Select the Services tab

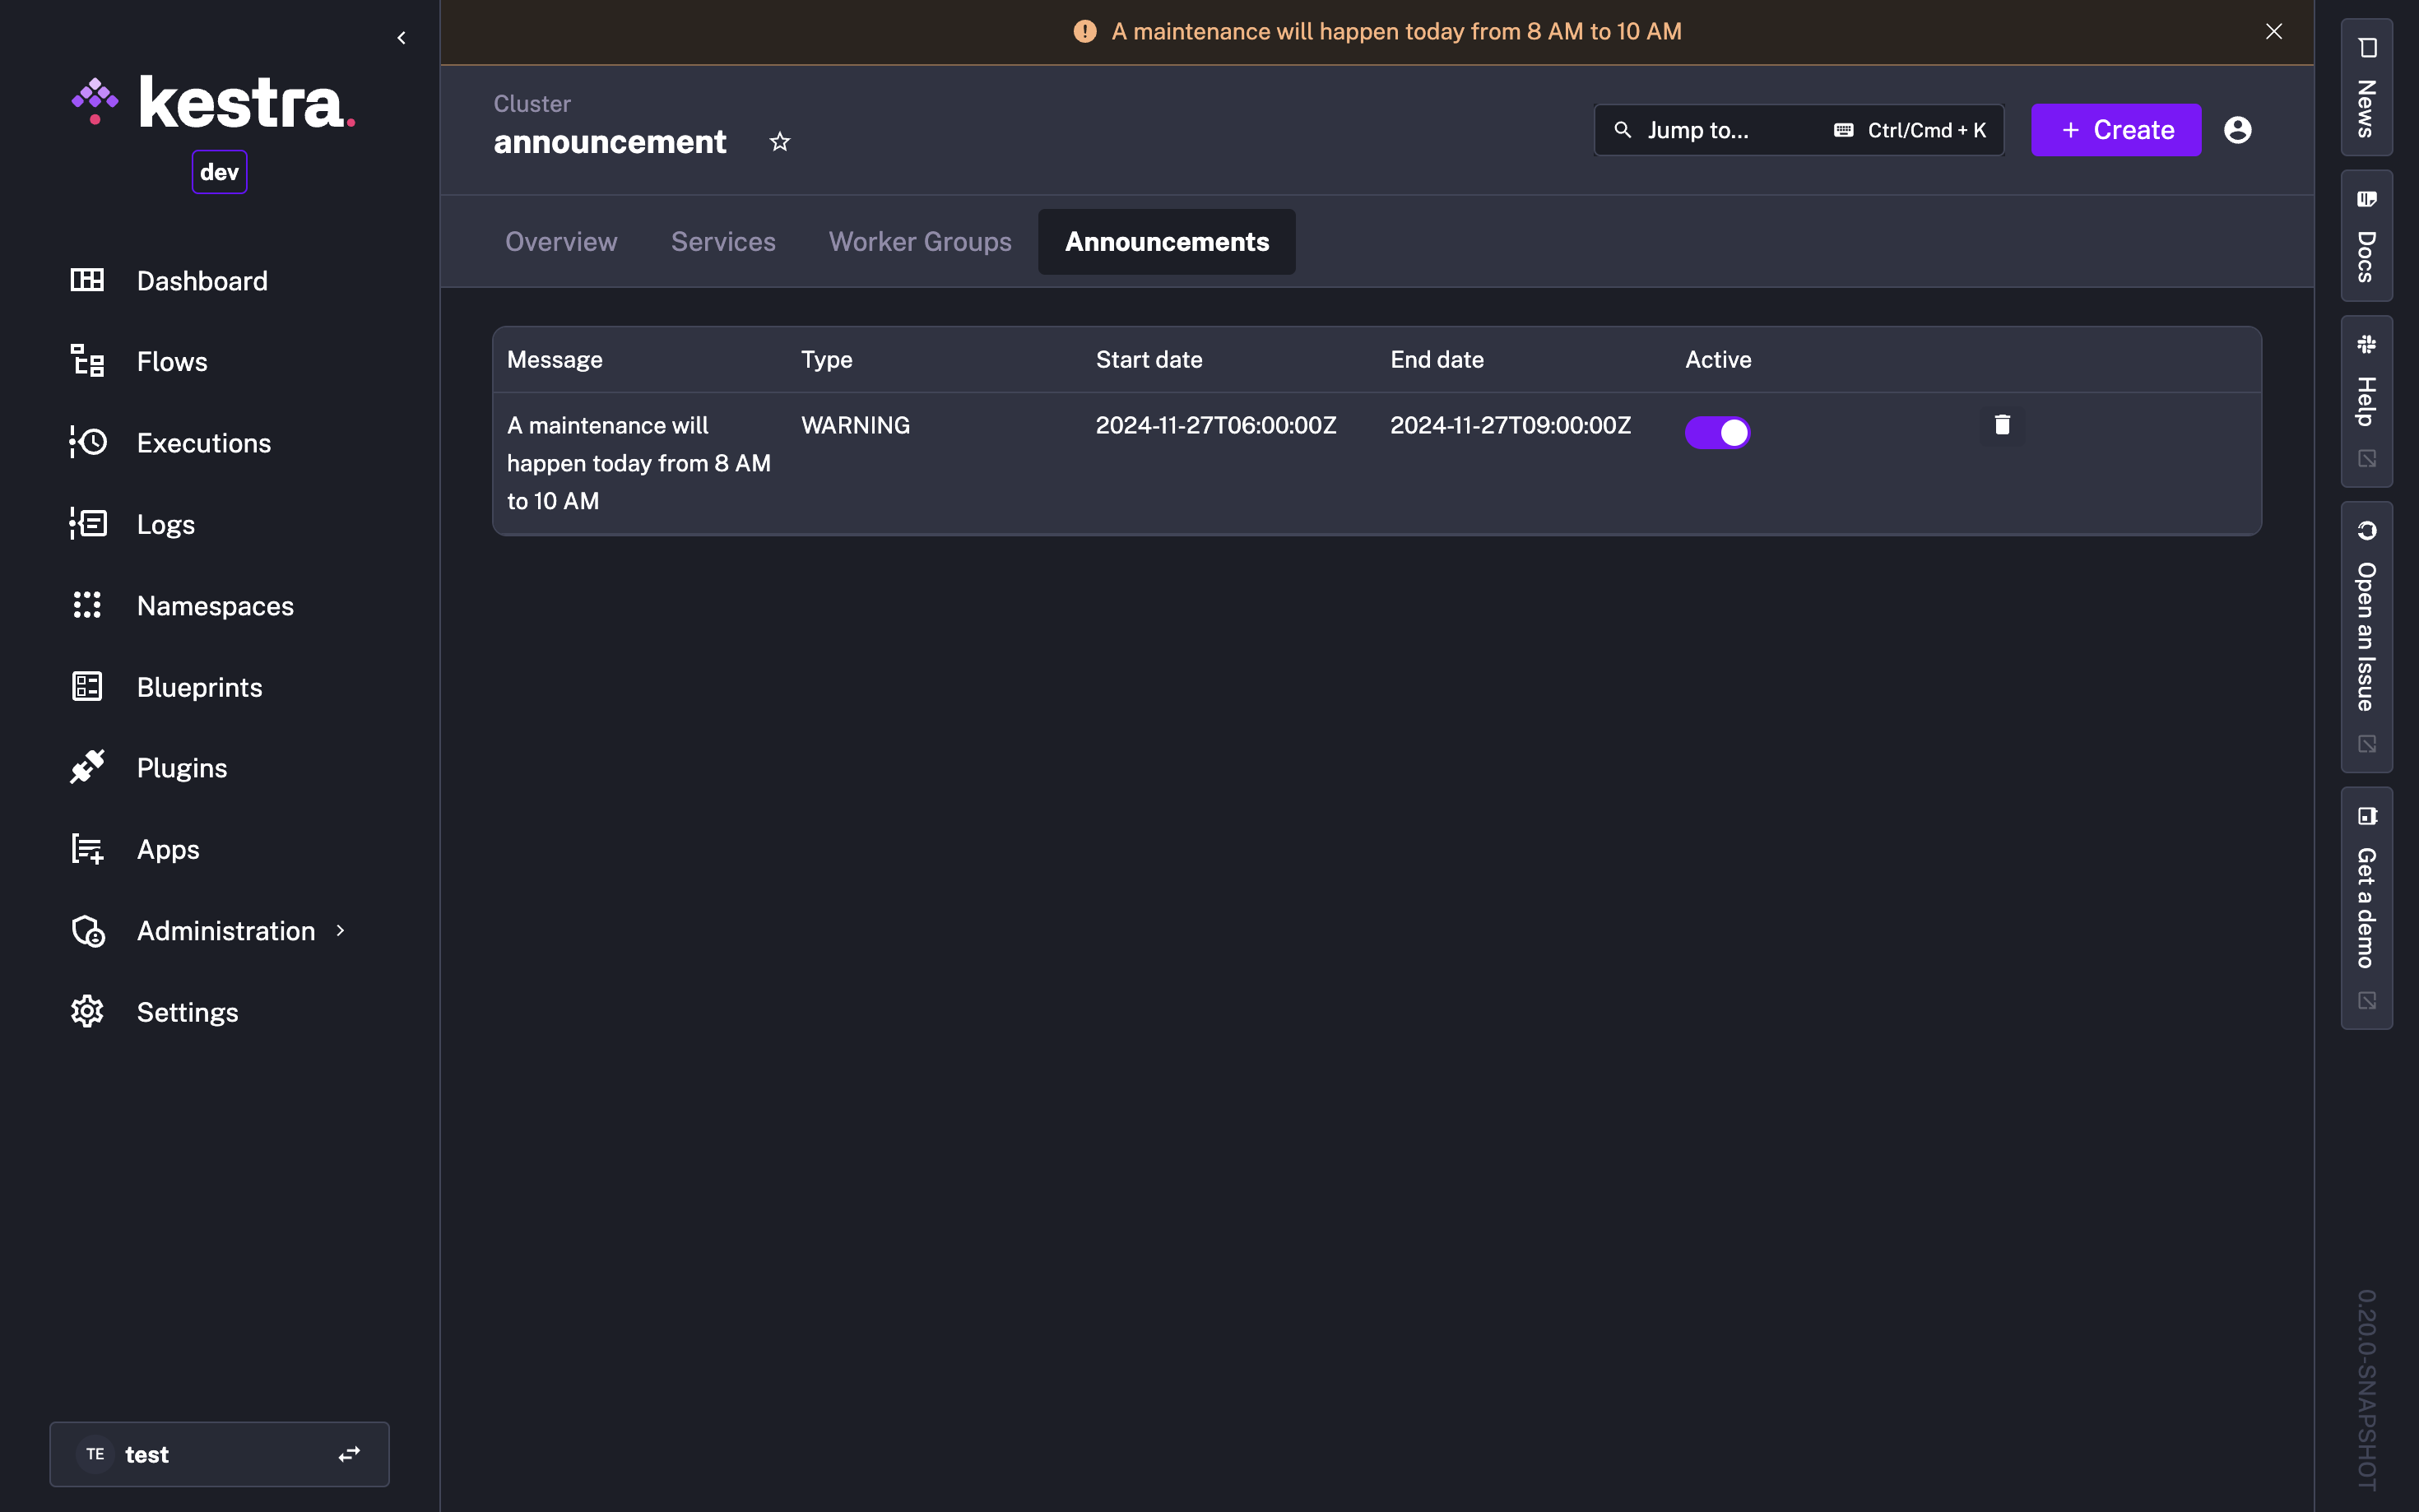point(722,240)
